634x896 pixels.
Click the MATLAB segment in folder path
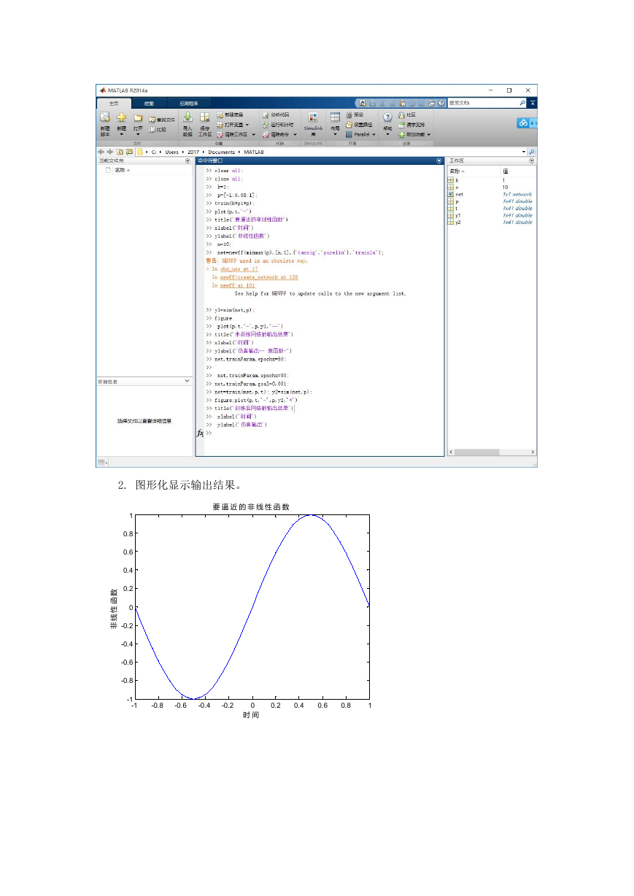(253, 152)
